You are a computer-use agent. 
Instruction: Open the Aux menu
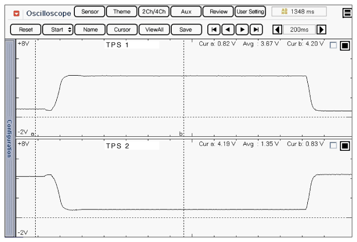point(186,12)
